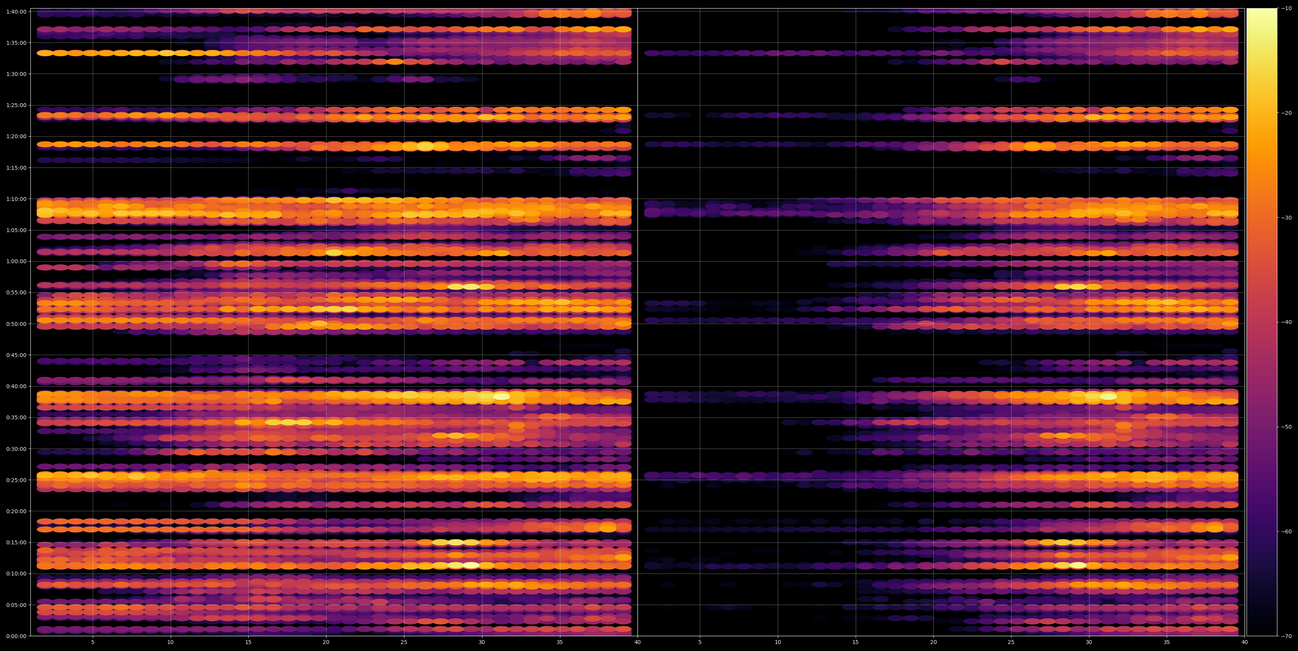Screen dimensions: 1298x651
Task: Click the 1:20:00 time axis label
Action: tap(16, 136)
